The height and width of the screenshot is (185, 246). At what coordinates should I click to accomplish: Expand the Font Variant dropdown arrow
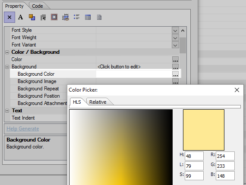[x=175, y=45]
